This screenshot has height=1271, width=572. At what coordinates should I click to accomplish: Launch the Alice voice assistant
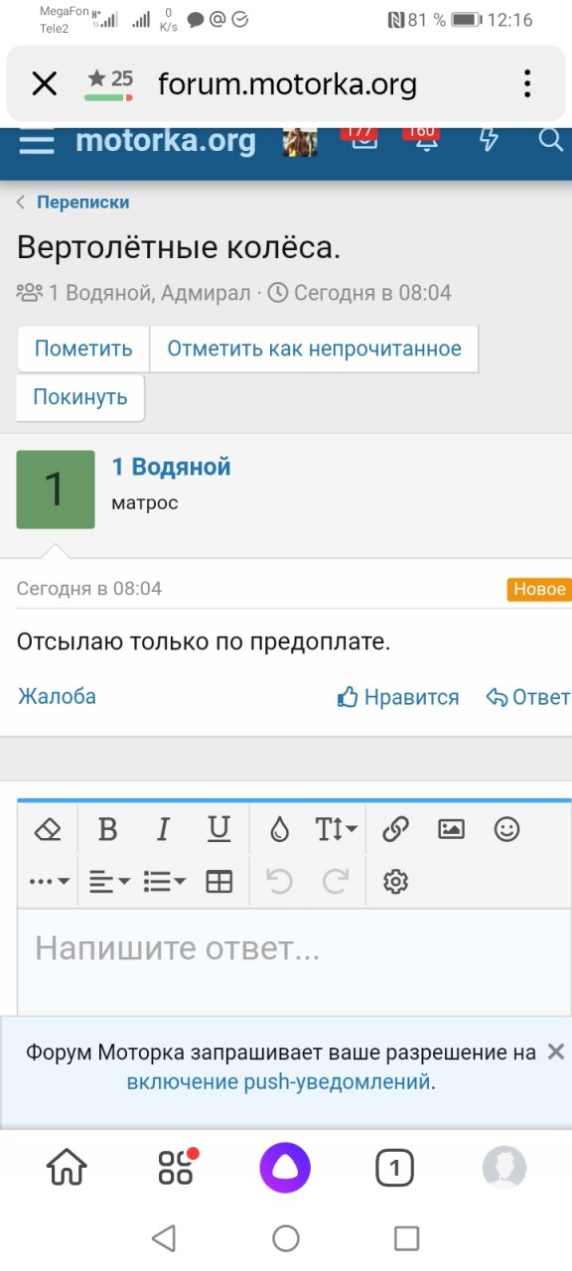pos(286,1168)
